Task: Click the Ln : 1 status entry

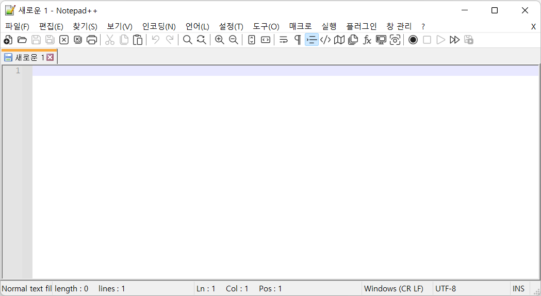Action: (x=206, y=288)
